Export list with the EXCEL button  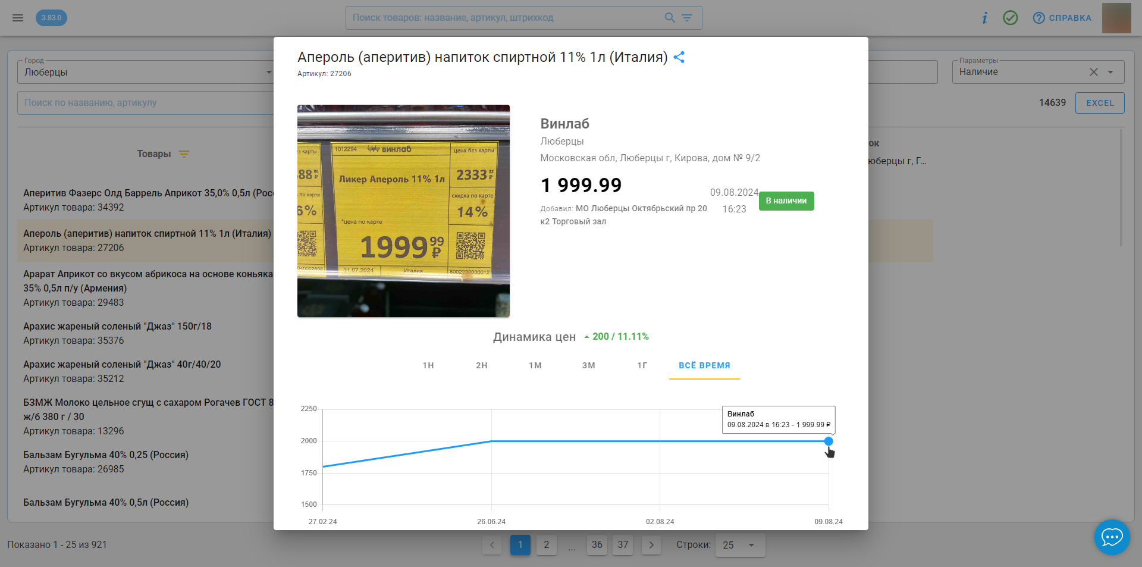click(1100, 103)
